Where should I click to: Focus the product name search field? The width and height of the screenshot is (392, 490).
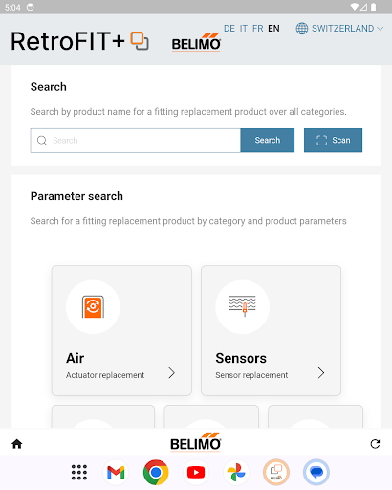click(x=136, y=141)
